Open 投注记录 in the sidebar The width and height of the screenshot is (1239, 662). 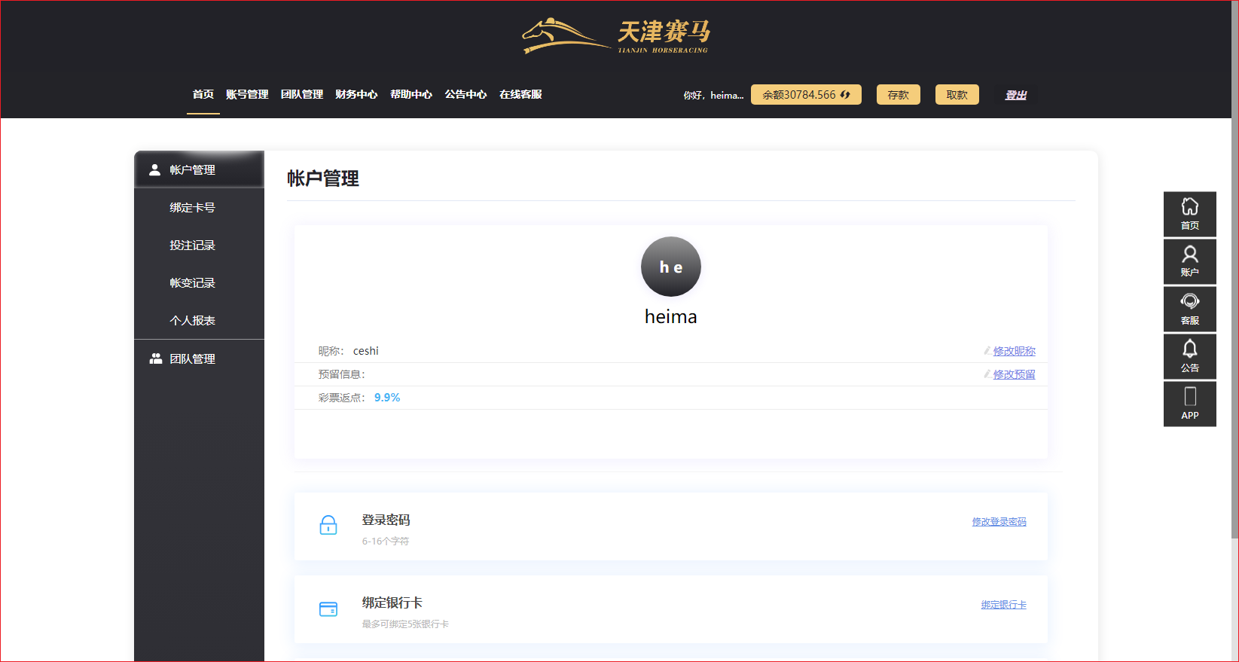(192, 246)
